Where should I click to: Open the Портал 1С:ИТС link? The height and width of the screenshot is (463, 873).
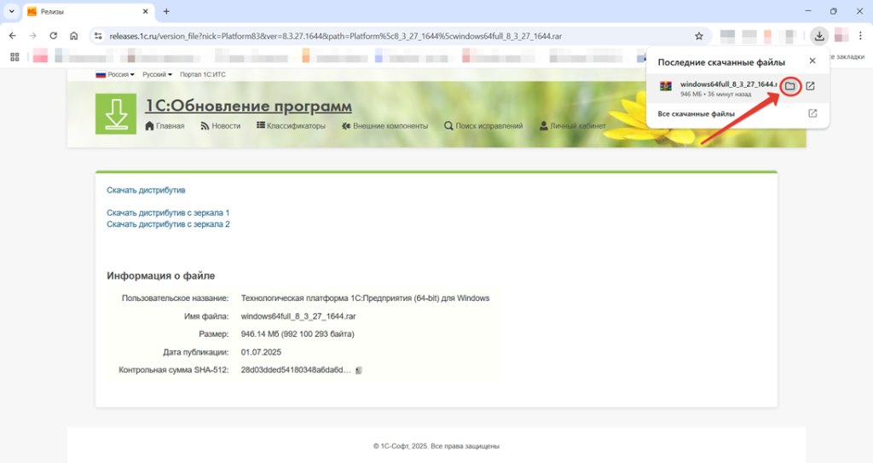203,74
